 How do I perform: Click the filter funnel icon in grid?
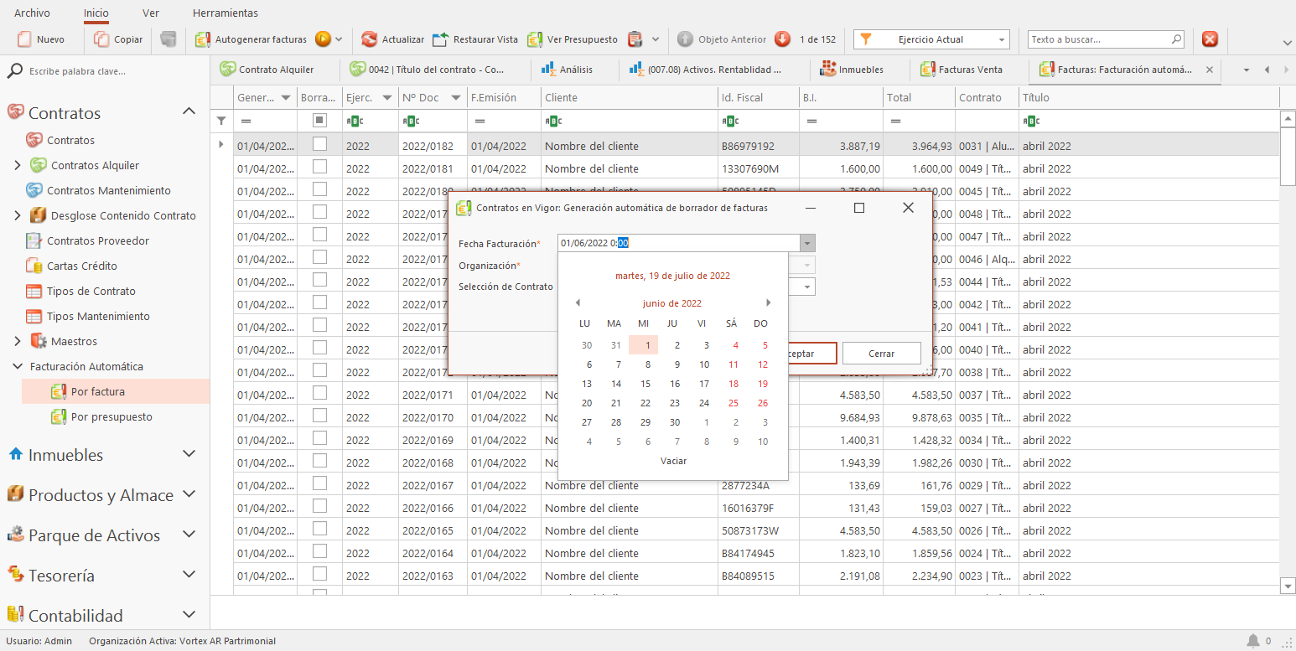pos(221,121)
